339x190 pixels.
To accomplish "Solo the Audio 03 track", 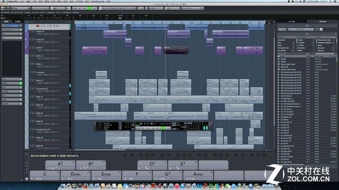I will click(x=34, y=40).
